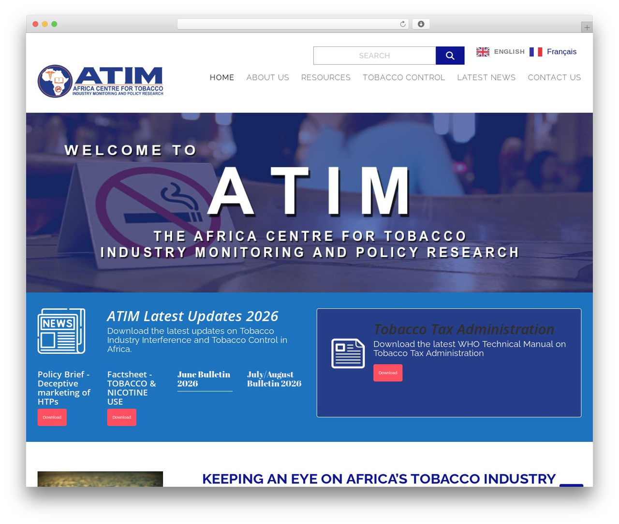Click the ATIM logo in header

click(x=101, y=81)
